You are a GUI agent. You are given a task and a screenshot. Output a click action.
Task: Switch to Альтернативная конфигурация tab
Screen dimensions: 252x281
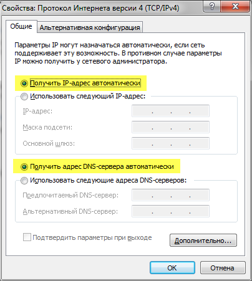pyautogui.click(x=90, y=27)
